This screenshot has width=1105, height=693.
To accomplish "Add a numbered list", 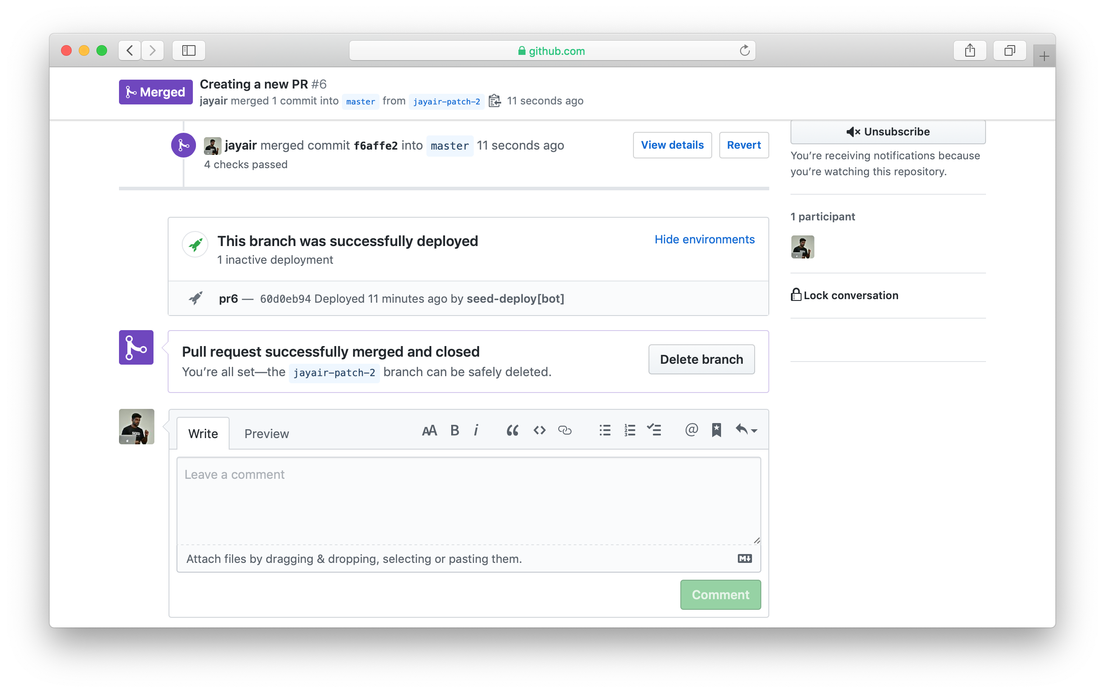I will tap(629, 430).
